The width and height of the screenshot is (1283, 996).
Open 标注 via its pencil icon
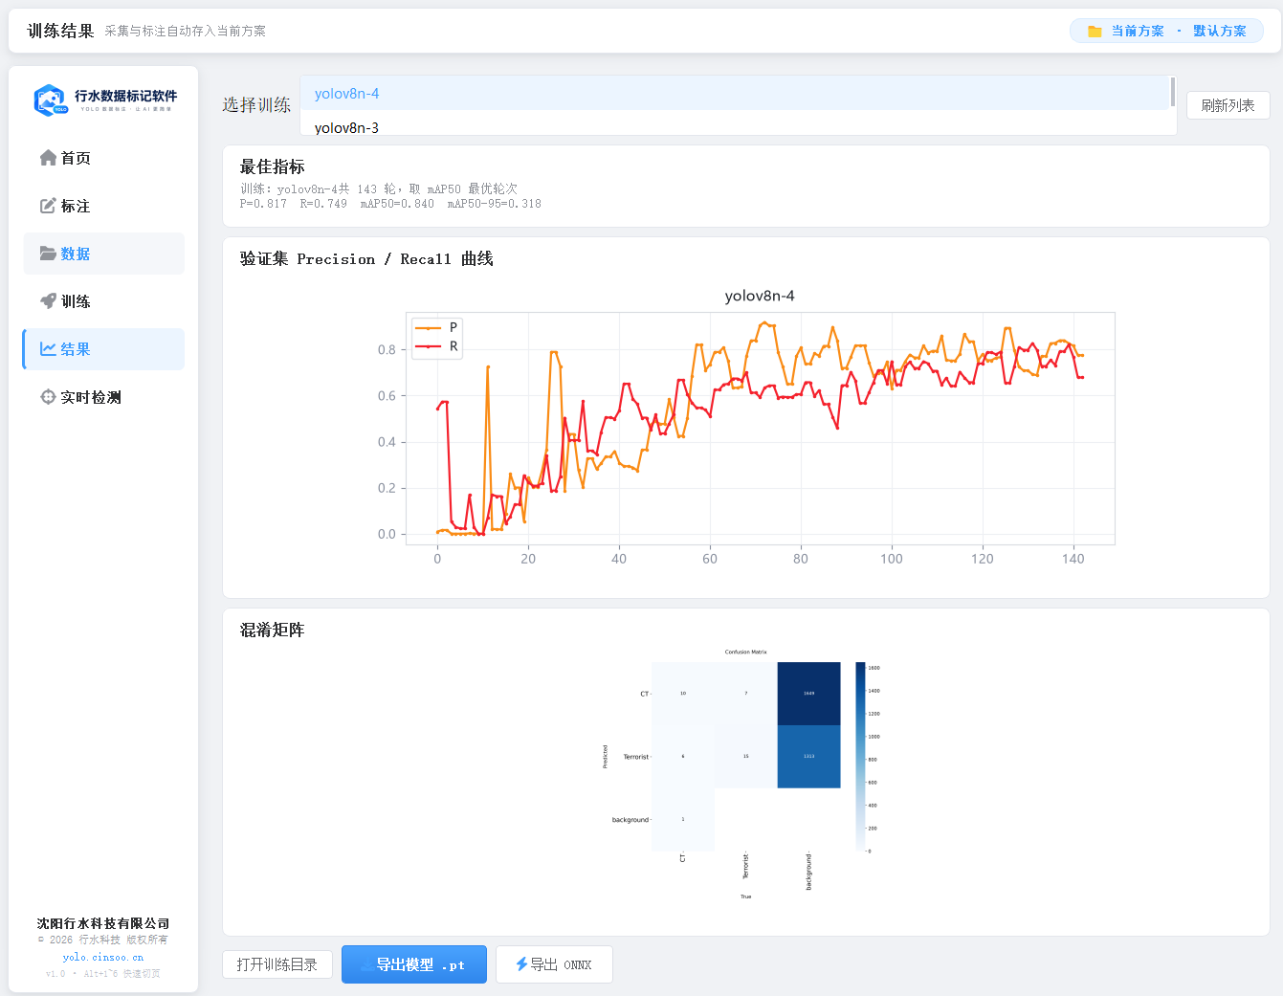[48, 206]
